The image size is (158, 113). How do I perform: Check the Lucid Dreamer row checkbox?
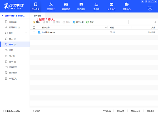pyautogui.click(x=34, y=32)
